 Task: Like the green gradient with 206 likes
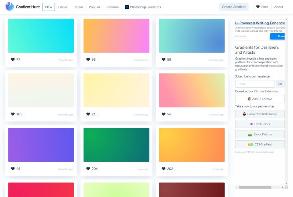(x=92, y=168)
